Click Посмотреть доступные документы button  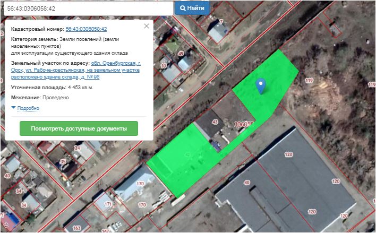79,129
